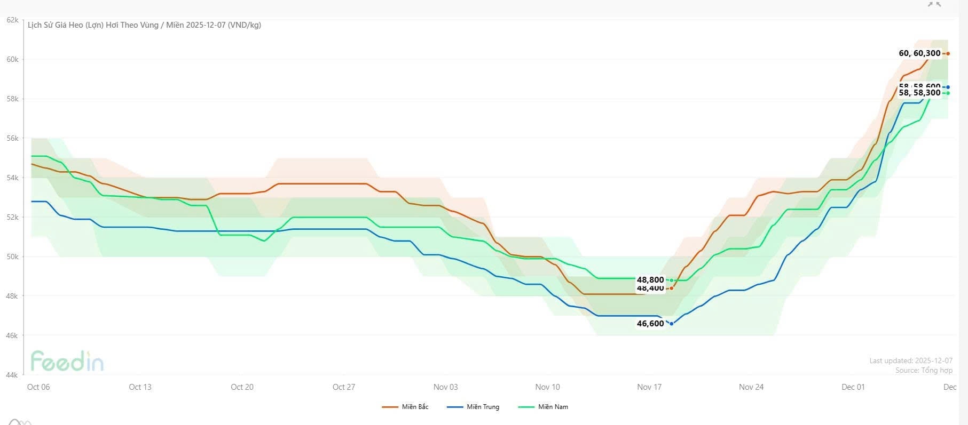Click the orange Miền Bắc legend line swatch
The height and width of the screenshot is (425, 968).
pos(390,407)
